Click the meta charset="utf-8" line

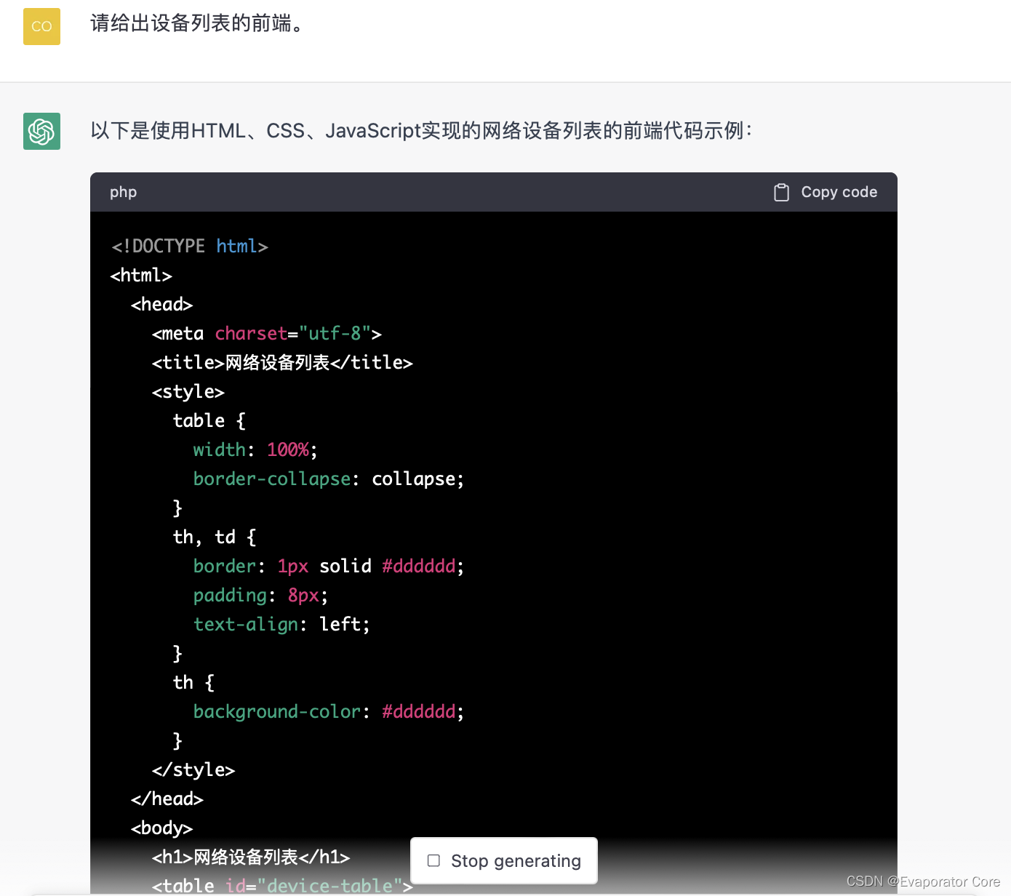[x=267, y=334]
